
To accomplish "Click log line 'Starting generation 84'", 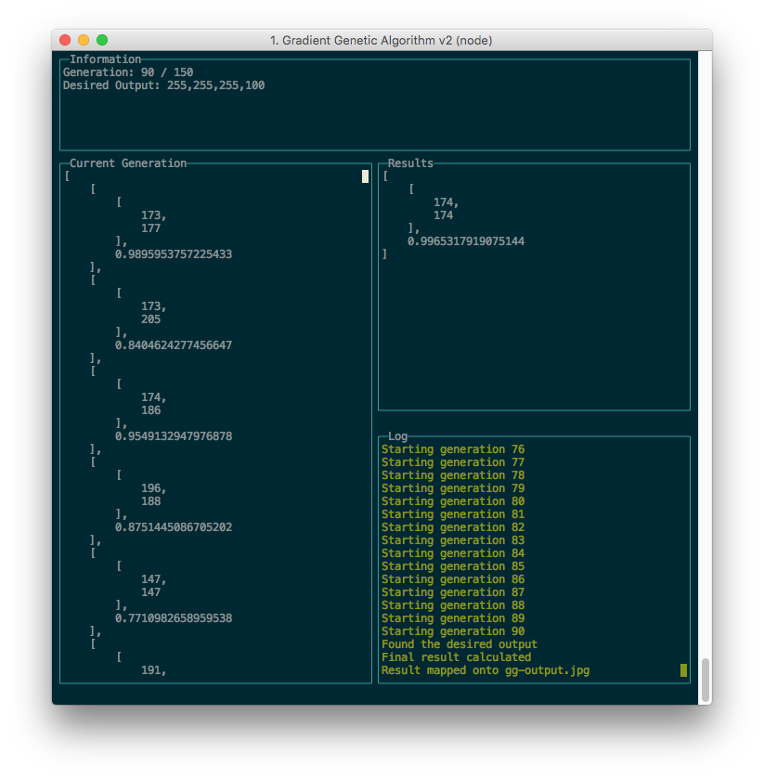I will (x=453, y=553).
